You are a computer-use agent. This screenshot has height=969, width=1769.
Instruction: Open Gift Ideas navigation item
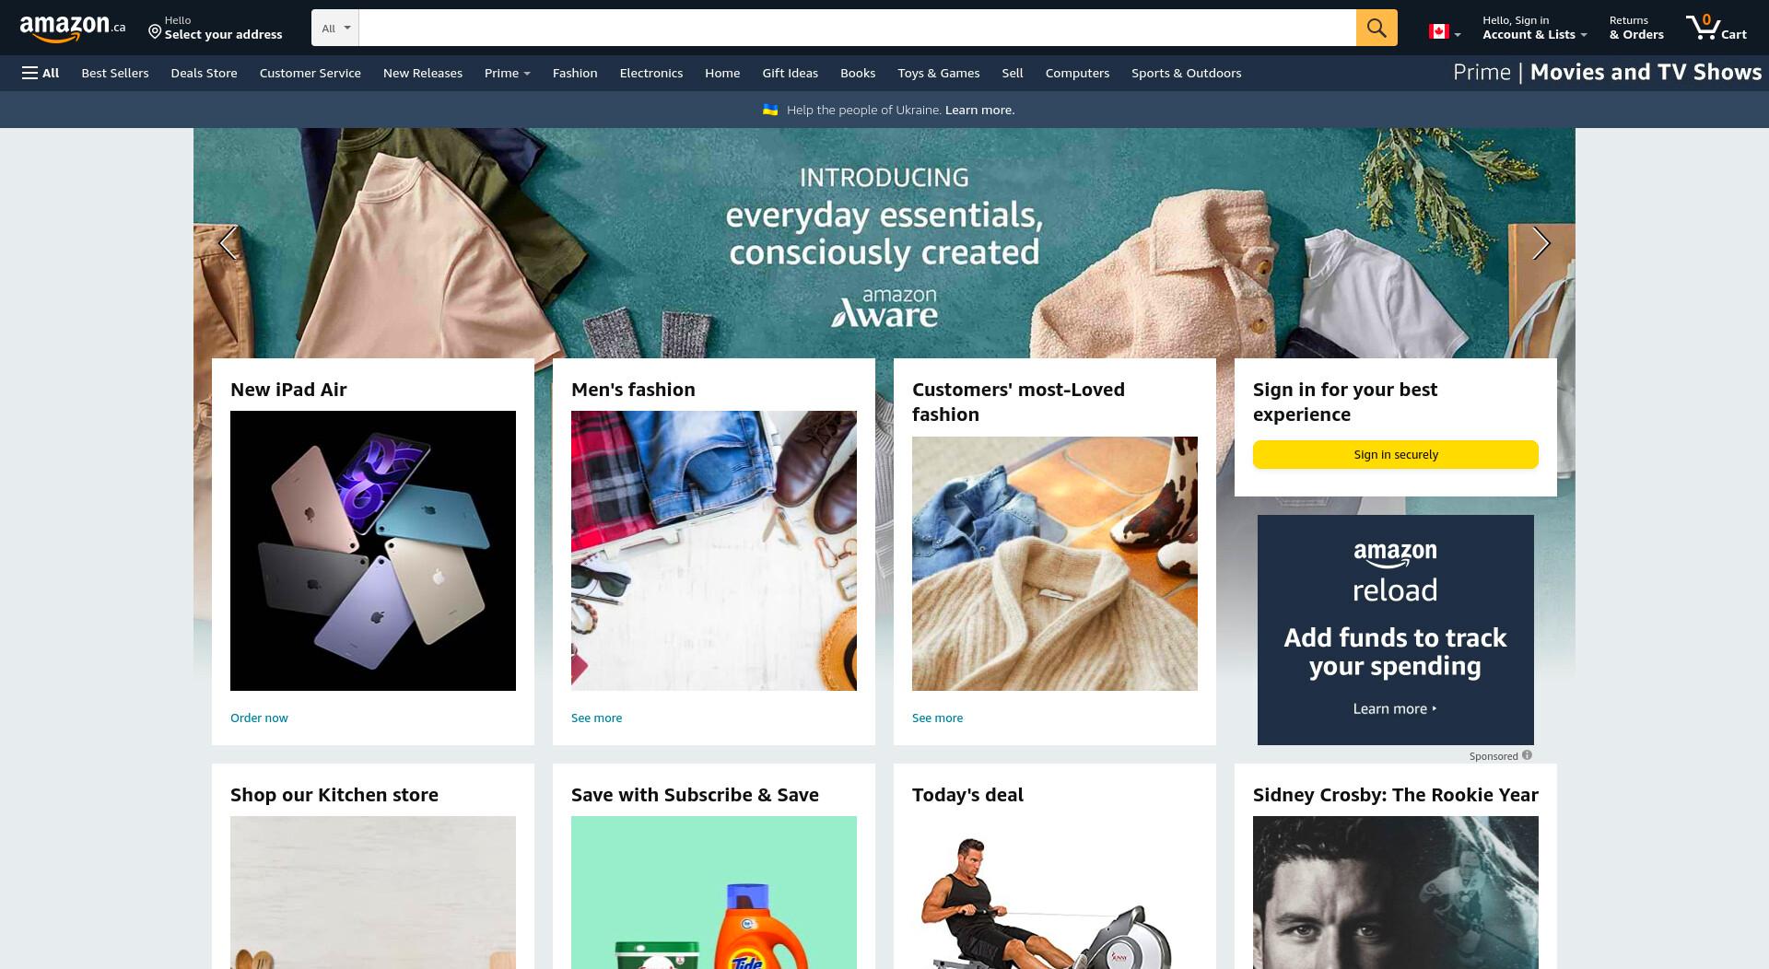tap(790, 73)
